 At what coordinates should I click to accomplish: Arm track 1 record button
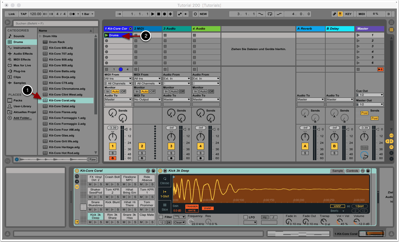(113, 158)
